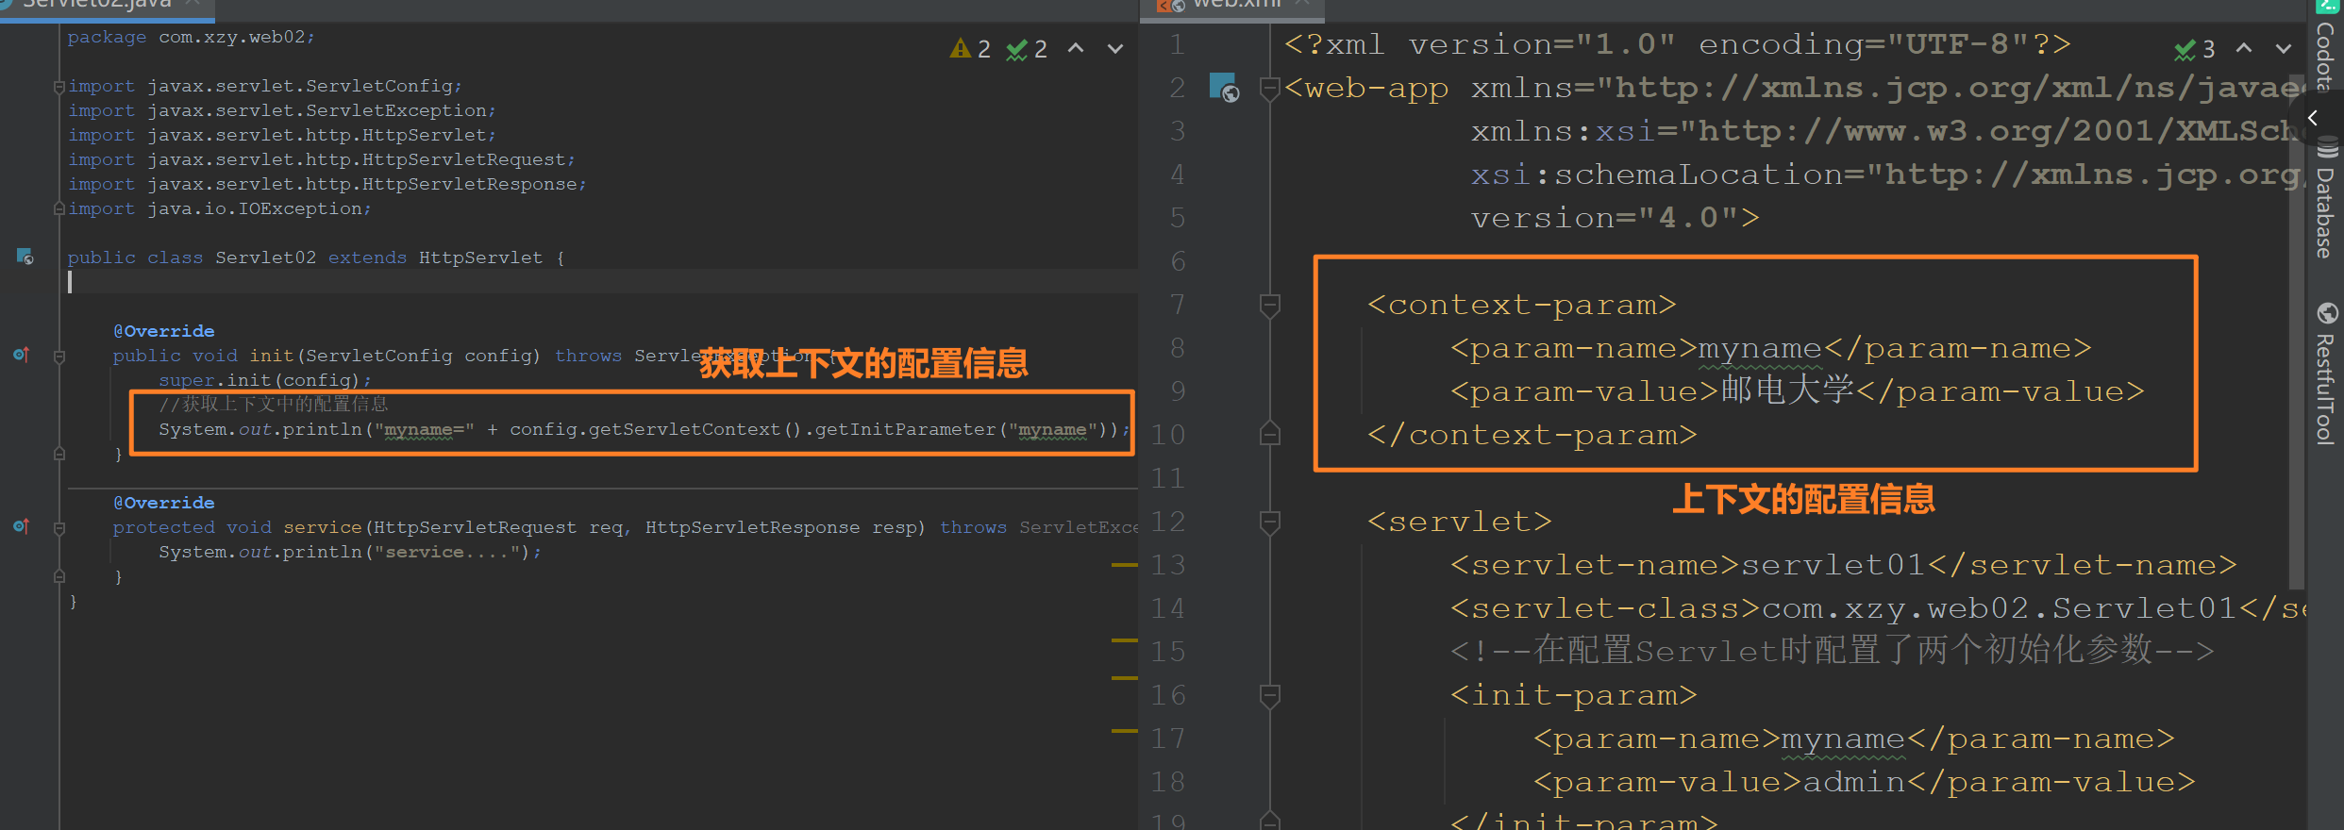Go to next highlighted problem in web.xml
Screen dimensions: 2344x830
(2284, 48)
